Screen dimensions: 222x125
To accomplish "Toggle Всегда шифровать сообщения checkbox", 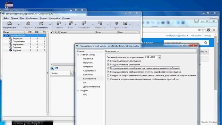I will point(108,65).
